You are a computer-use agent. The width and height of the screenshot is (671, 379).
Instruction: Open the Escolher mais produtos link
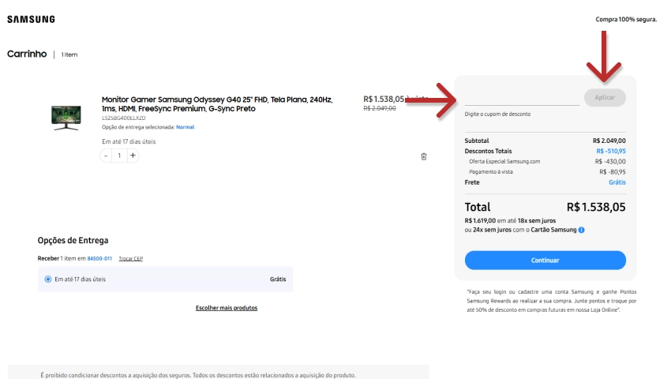click(x=227, y=308)
